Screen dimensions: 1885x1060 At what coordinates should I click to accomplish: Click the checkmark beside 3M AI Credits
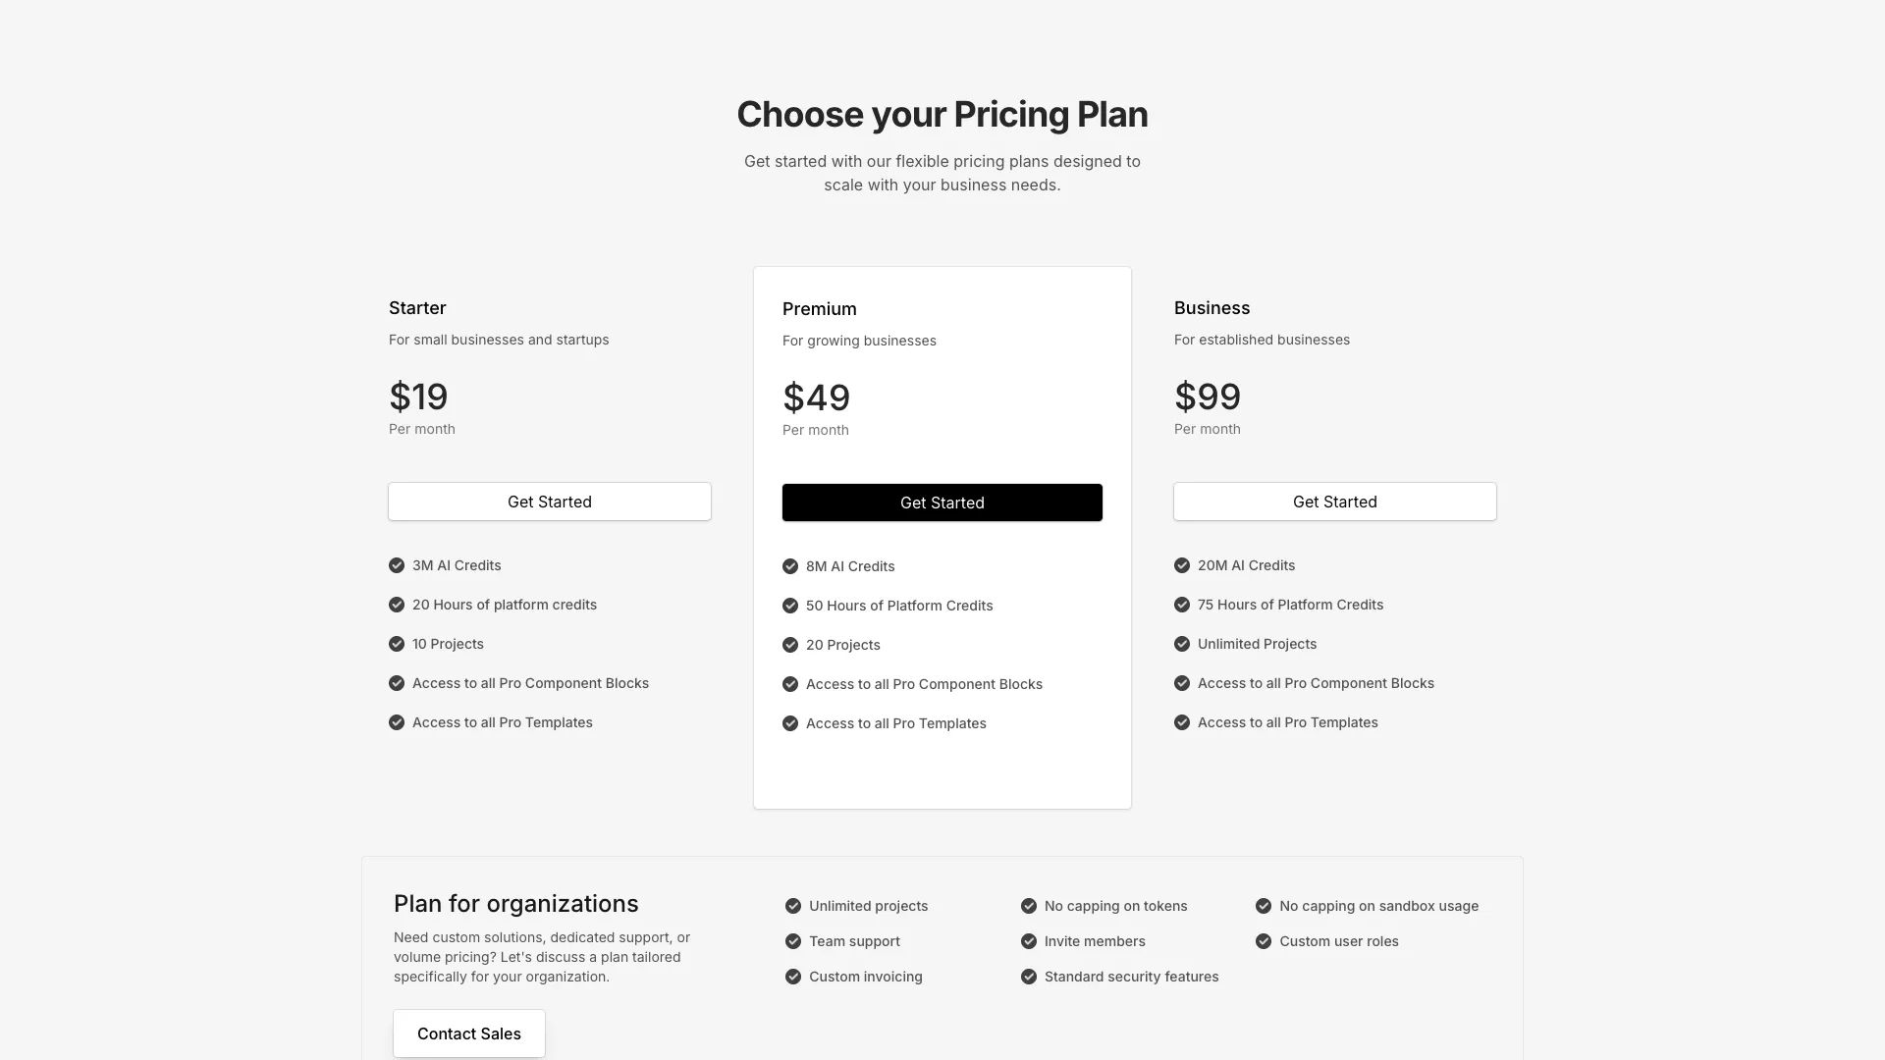pos(397,564)
